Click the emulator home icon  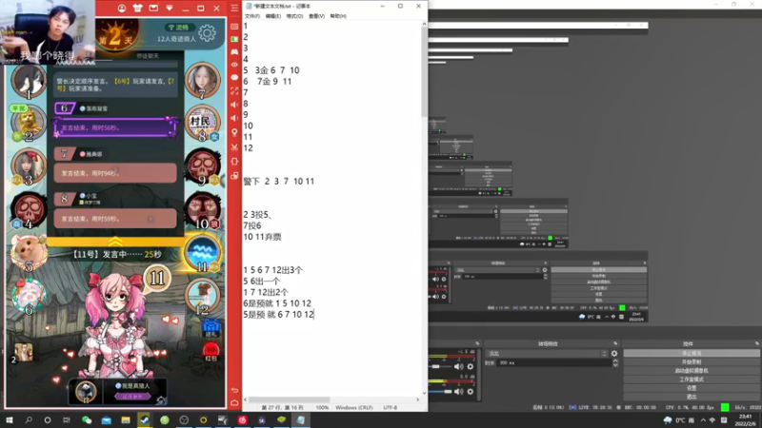coord(234,402)
